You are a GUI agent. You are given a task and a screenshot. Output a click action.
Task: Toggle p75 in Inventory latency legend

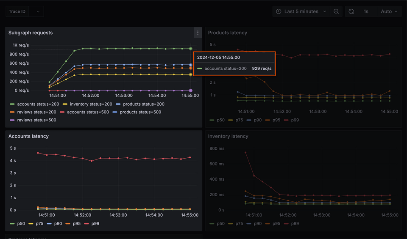pos(239,223)
